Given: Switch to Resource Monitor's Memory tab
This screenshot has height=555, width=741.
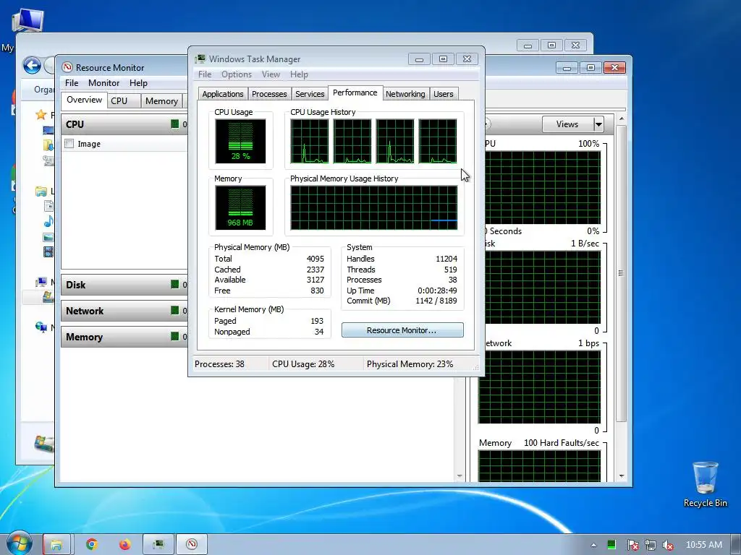Looking at the screenshot, I should [161, 101].
